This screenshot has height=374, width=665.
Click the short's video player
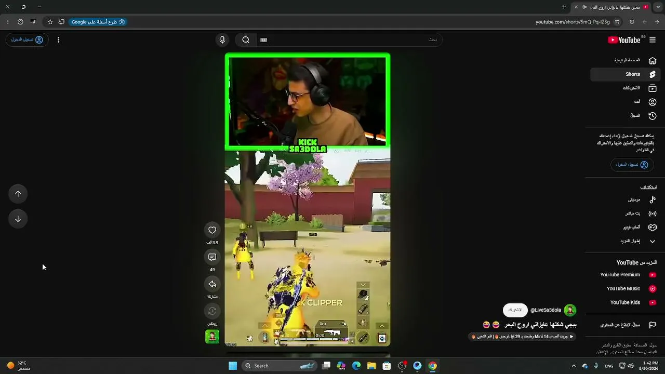(x=308, y=199)
